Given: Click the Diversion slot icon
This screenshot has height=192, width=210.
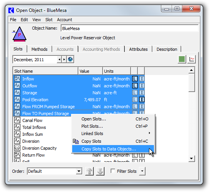Looking at the screenshot, I should tap(17, 141).
